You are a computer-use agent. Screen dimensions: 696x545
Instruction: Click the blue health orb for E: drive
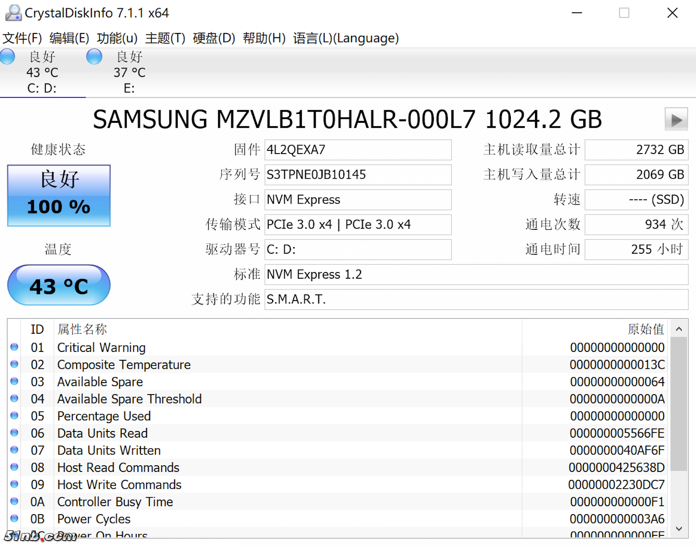pyautogui.click(x=94, y=57)
